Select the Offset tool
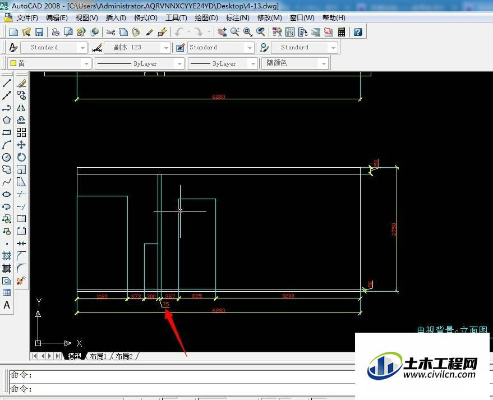 pyautogui.click(x=21, y=120)
